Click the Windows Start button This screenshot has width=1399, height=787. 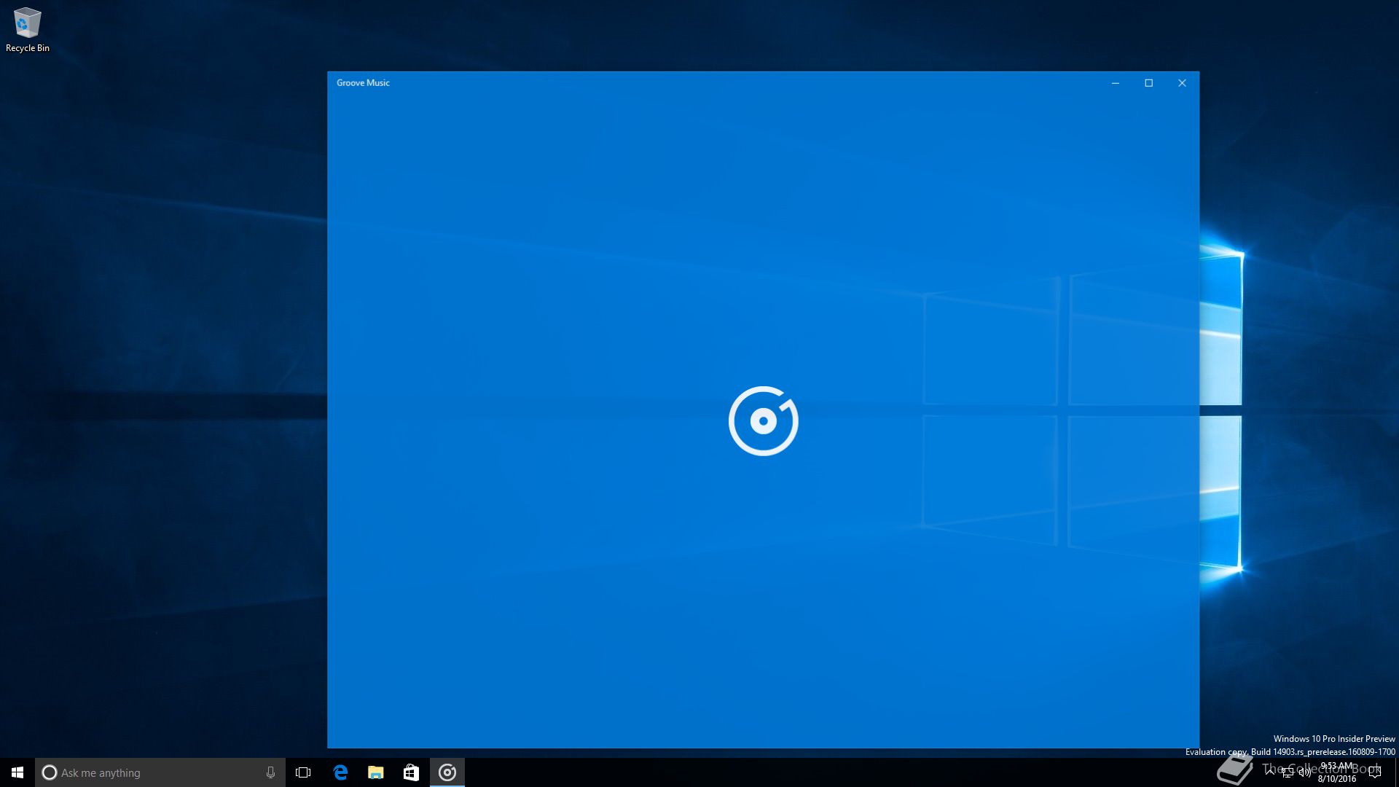pos(17,772)
